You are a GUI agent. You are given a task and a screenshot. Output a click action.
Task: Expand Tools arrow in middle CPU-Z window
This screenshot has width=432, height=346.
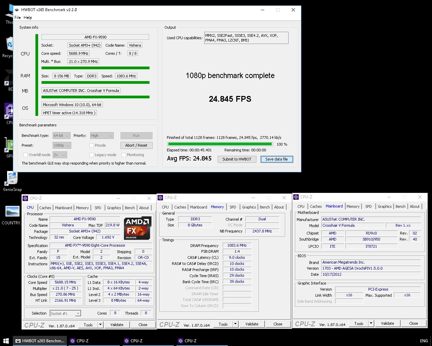[235, 324]
